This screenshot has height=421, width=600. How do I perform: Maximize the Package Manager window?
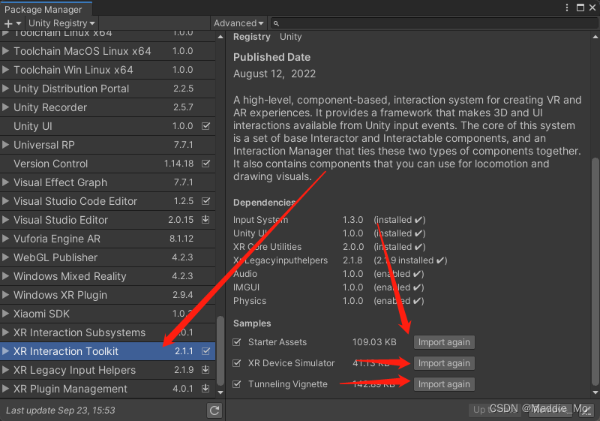pyautogui.click(x=580, y=8)
